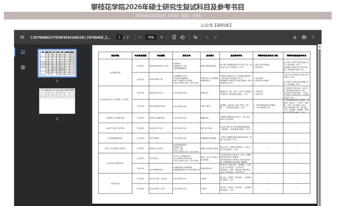The width and height of the screenshot is (352, 206).
Task: Click the page number input field
Action: coord(120,37)
